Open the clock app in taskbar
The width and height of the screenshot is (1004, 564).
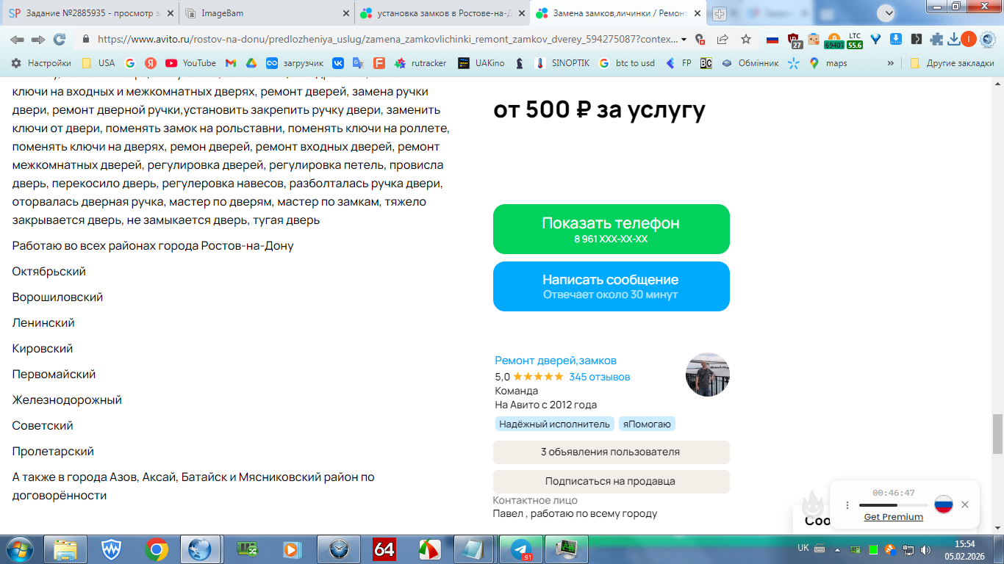(x=339, y=549)
